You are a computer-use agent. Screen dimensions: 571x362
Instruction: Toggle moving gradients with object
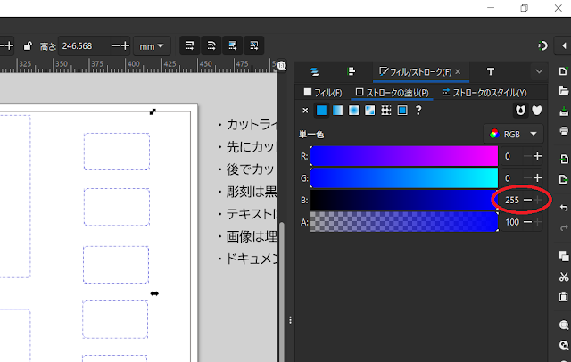232,45
